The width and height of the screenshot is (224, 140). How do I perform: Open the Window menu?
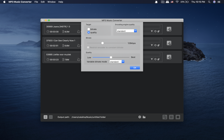coord(52,2)
